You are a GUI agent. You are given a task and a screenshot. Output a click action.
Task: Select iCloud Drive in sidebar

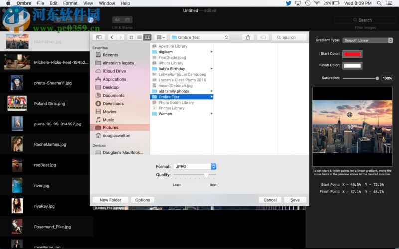click(x=120, y=71)
